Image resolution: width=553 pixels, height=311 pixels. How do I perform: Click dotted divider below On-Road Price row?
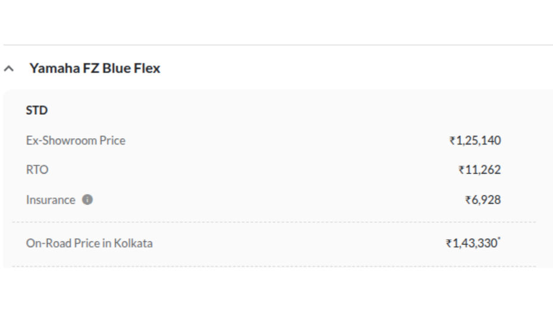(x=274, y=266)
